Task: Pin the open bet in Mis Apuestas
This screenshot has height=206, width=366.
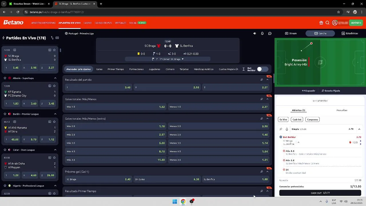Action: pyautogui.click(x=281, y=129)
